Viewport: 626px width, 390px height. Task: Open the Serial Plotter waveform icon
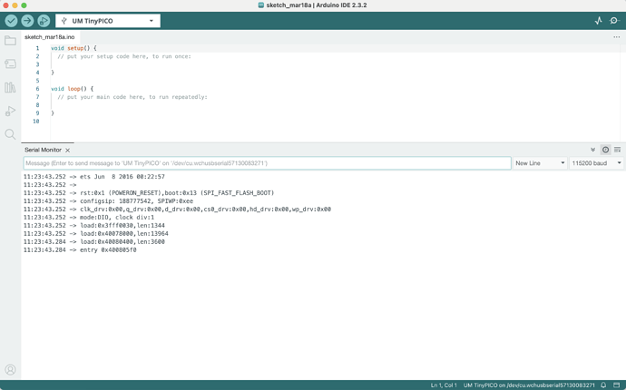(x=598, y=21)
